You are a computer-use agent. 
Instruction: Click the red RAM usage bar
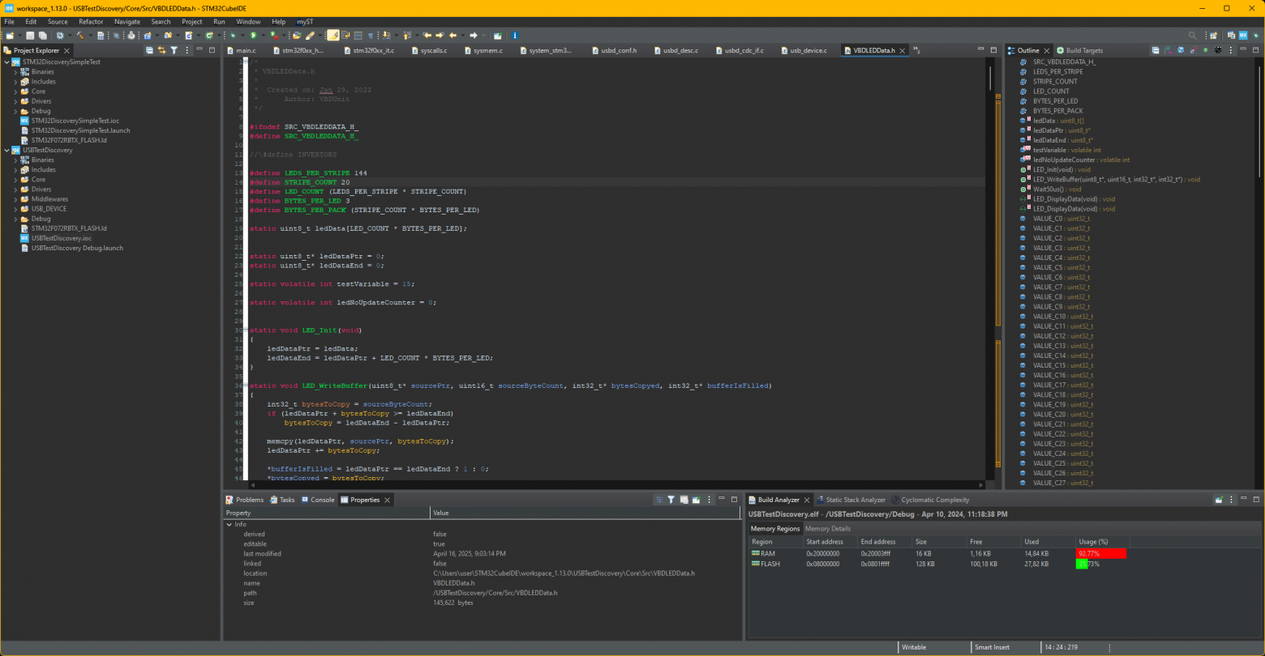point(1100,553)
